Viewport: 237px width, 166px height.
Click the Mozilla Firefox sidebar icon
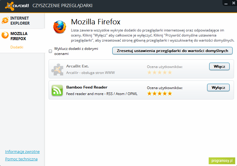click(5, 35)
